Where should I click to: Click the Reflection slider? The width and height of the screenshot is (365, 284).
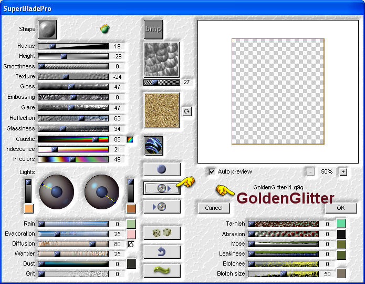click(x=73, y=118)
